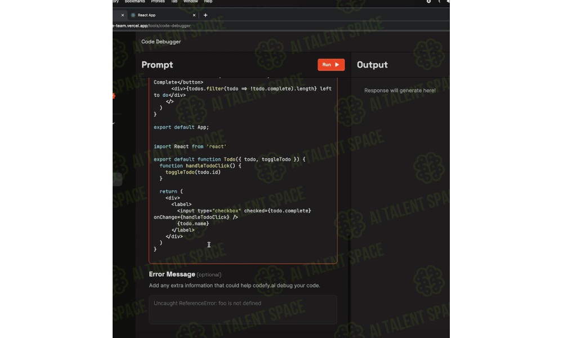This screenshot has height=338, width=563.
Task: Click the 'Prompt' heading
Action: 157,65
